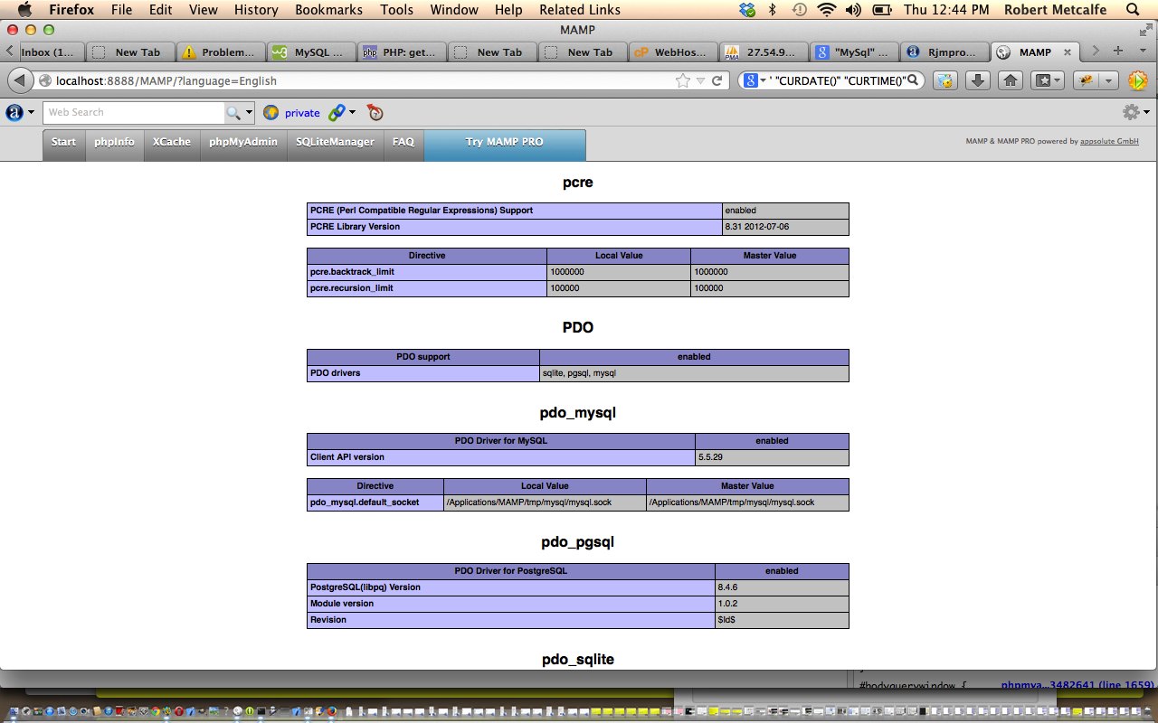The image size is (1158, 723).
Task: Expand the gear settings dropdown arrow
Action: (1146, 113)
